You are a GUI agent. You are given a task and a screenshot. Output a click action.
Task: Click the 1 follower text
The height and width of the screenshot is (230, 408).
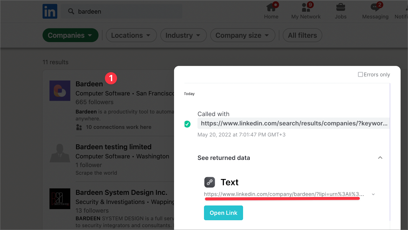pos(89,165)
